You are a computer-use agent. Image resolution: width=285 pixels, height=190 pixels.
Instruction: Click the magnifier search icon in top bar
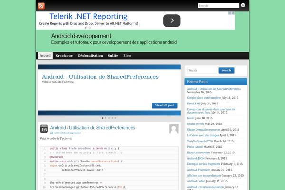pyautogui.click(x=243, y=6)
